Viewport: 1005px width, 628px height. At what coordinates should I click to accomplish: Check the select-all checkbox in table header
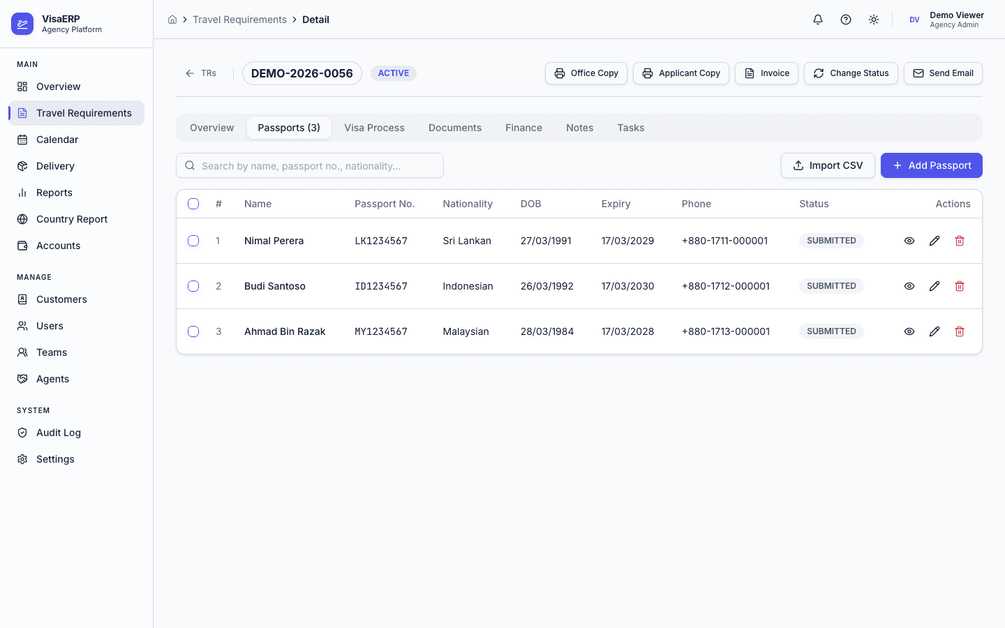[193, 204]
